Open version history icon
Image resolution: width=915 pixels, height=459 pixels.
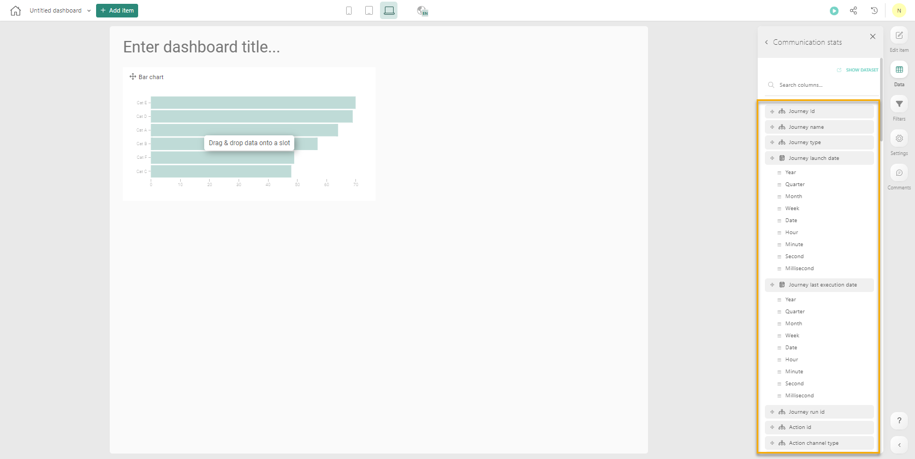coord(874,11)
